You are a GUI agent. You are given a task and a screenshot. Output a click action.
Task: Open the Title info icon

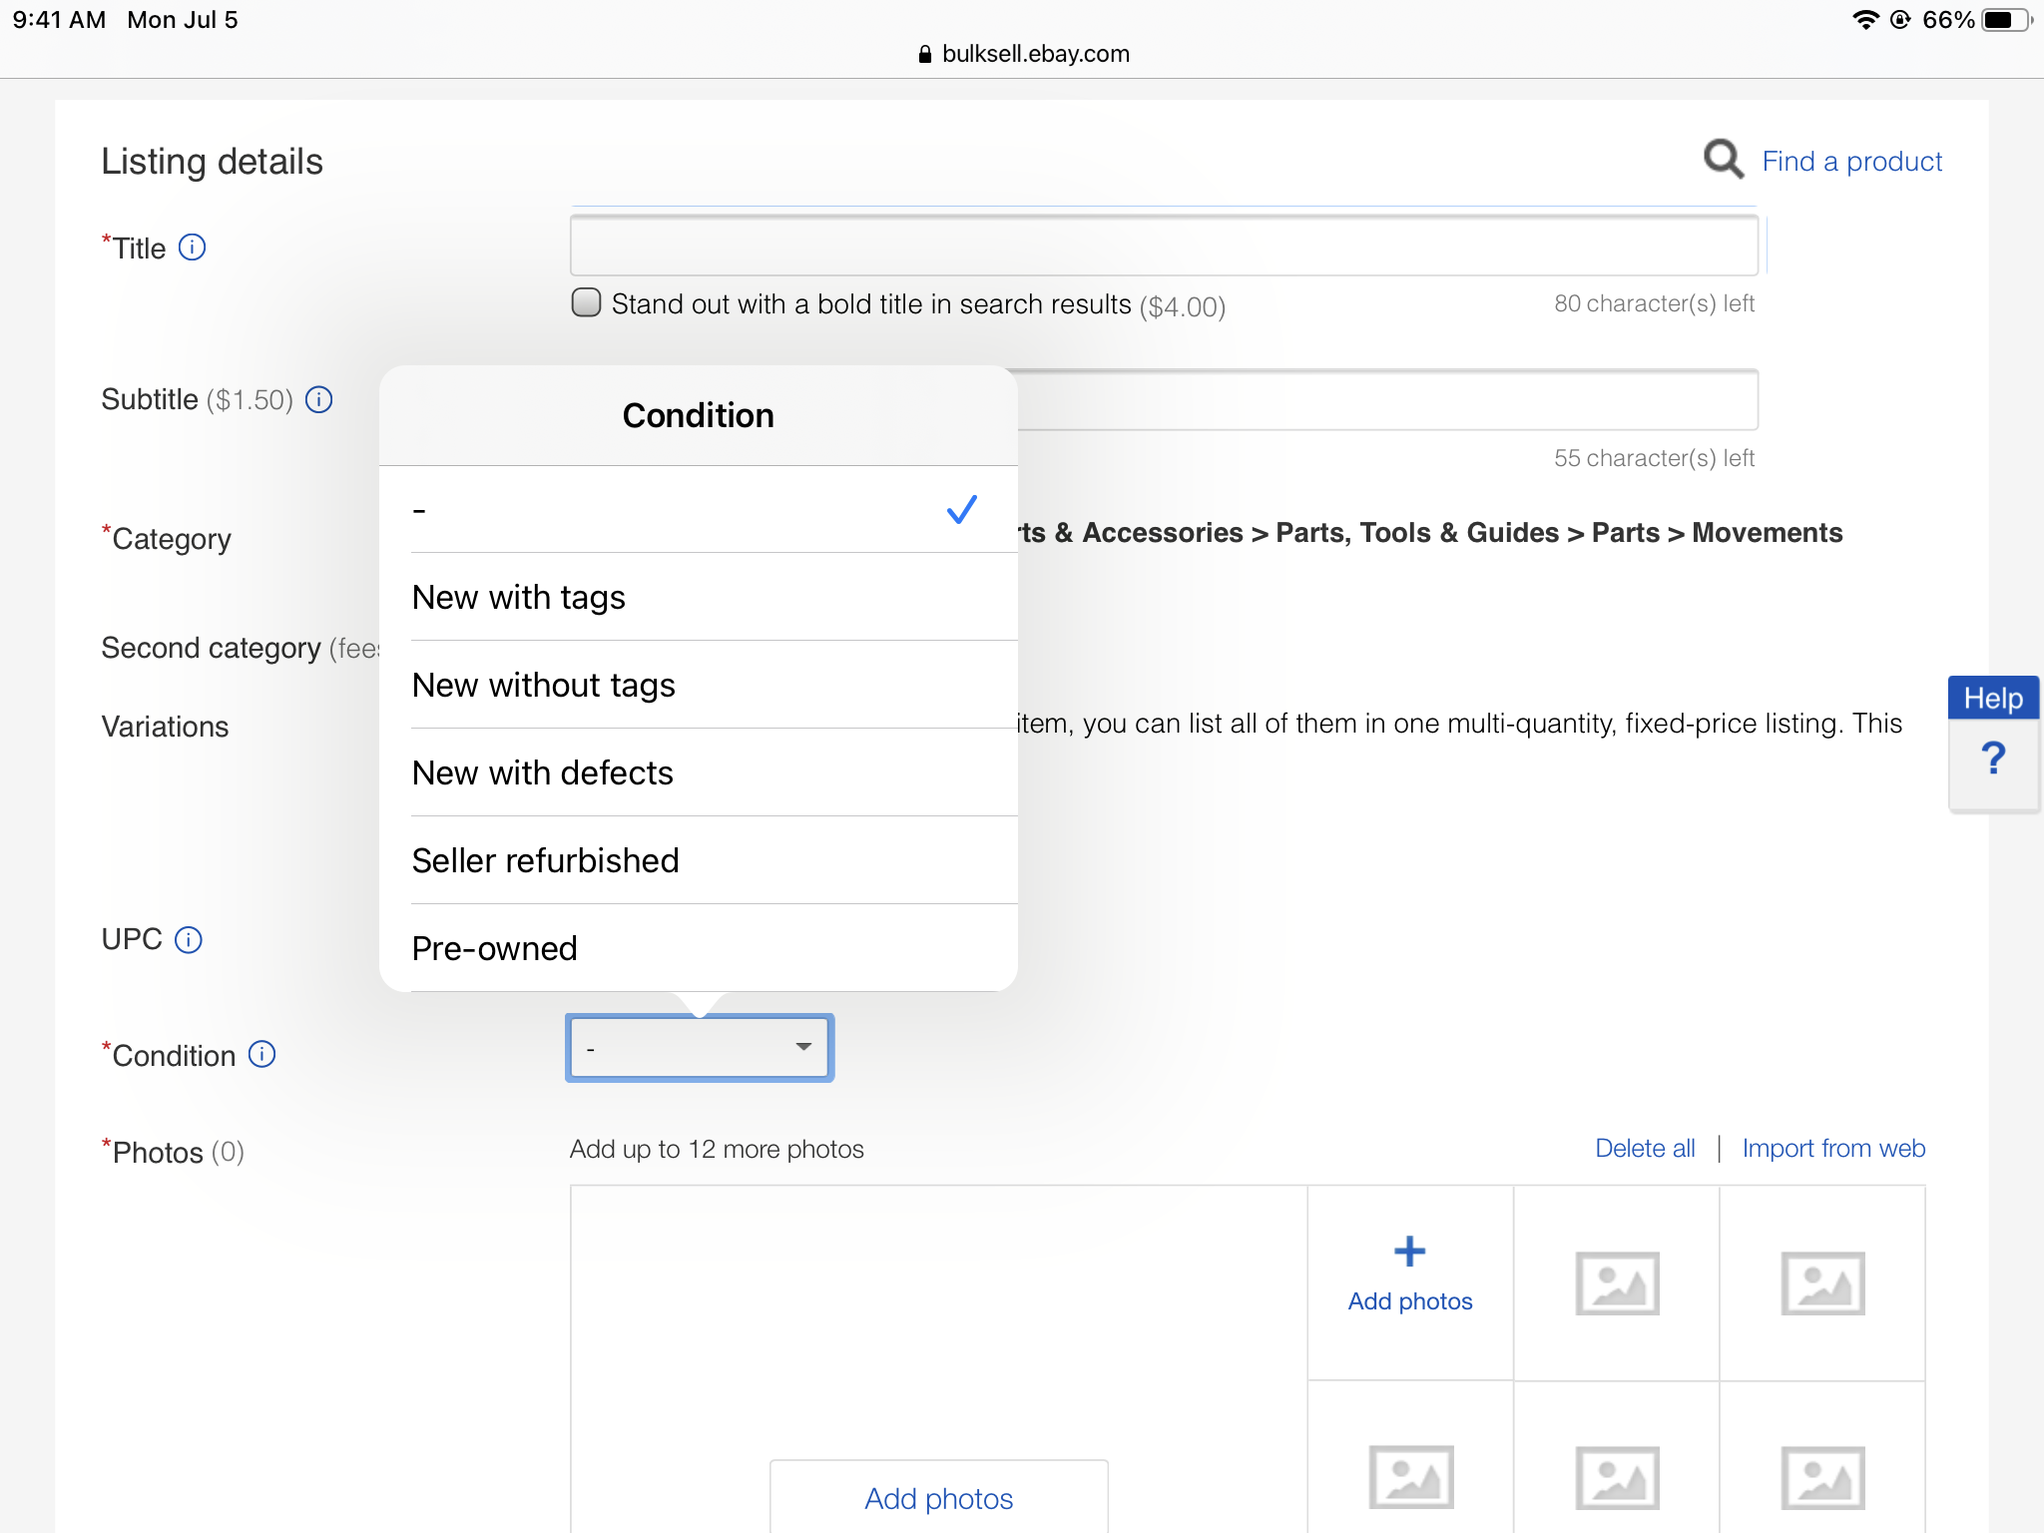(x=192, y=247)
